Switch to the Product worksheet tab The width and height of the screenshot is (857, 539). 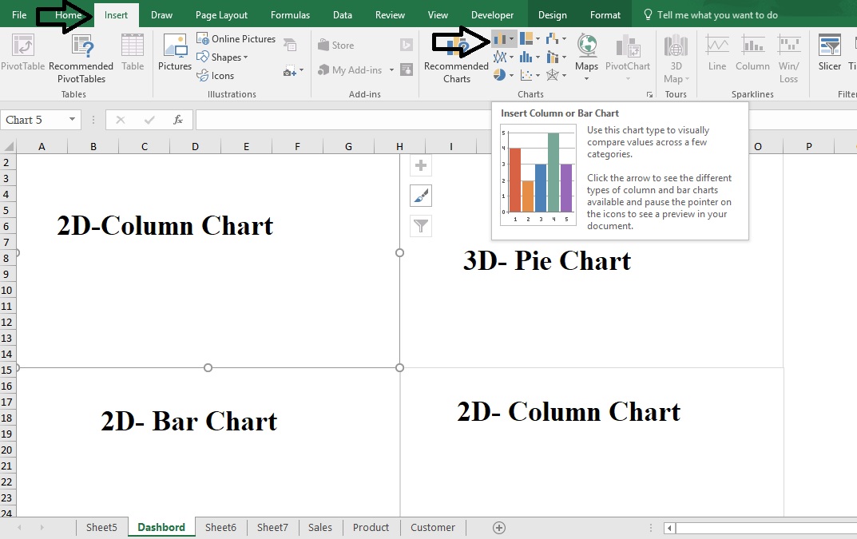pos(371,528)
